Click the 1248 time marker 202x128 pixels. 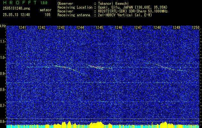click(157, 28)
